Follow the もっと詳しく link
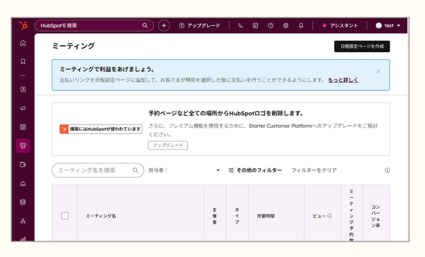The height and width of the screenshot is (257, 425). point(343,80)
